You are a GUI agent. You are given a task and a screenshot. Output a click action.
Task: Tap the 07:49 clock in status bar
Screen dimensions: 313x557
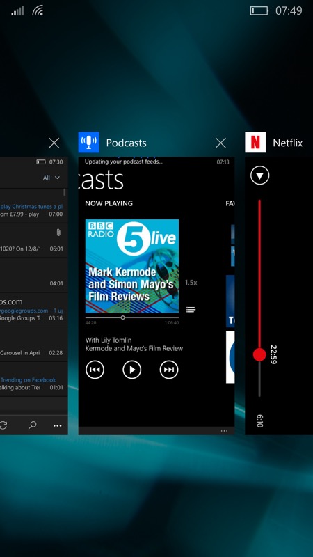[x=289, y=10]
